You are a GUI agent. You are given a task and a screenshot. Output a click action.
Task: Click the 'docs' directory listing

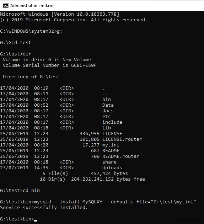point(108,111)
